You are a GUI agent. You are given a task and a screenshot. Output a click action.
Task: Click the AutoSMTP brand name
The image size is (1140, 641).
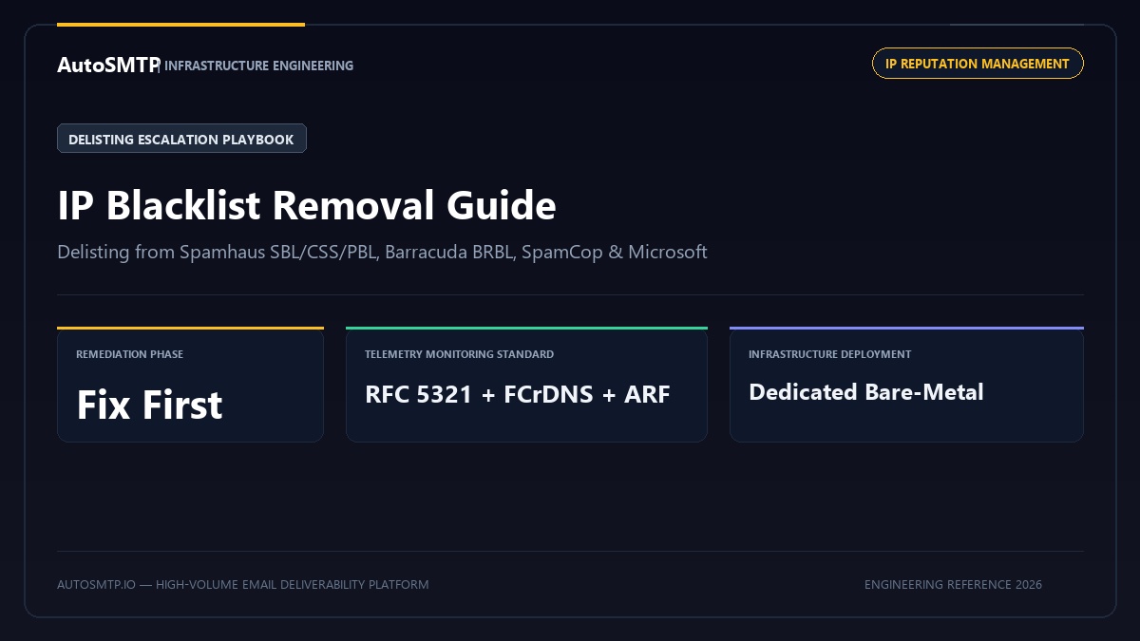pos(107,65)
